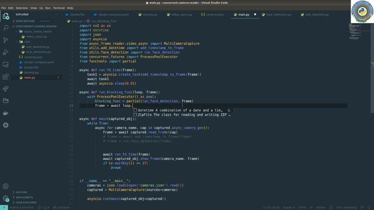Click the symbol icon before run_blocking_func breadcrumb
Screen dimensions: 374x210
click(88, 21)
